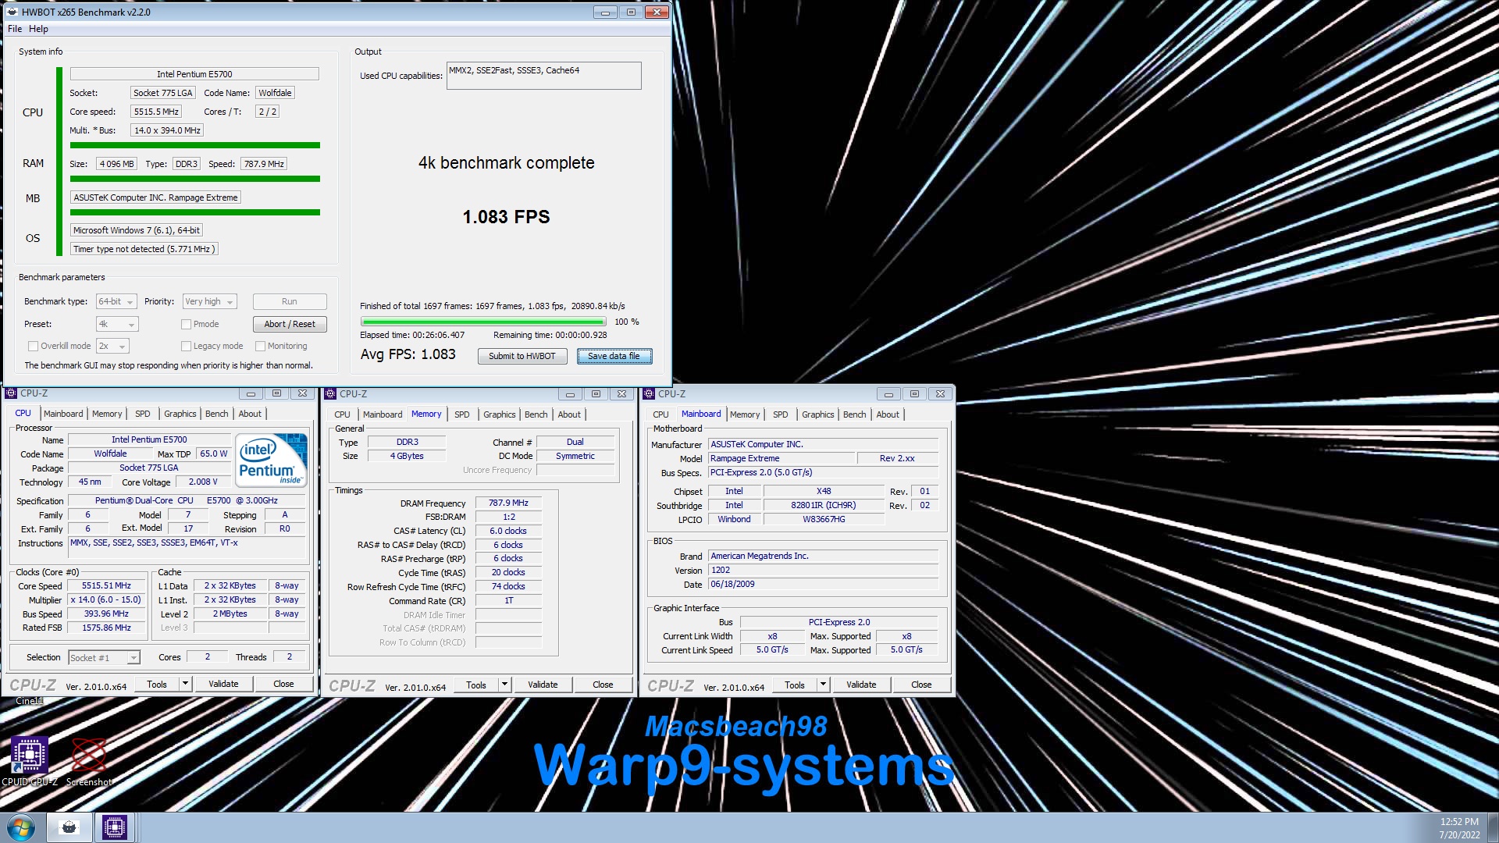
Task: Close the right CPU-Z Mainboard window
Action: tap(940, 394)
